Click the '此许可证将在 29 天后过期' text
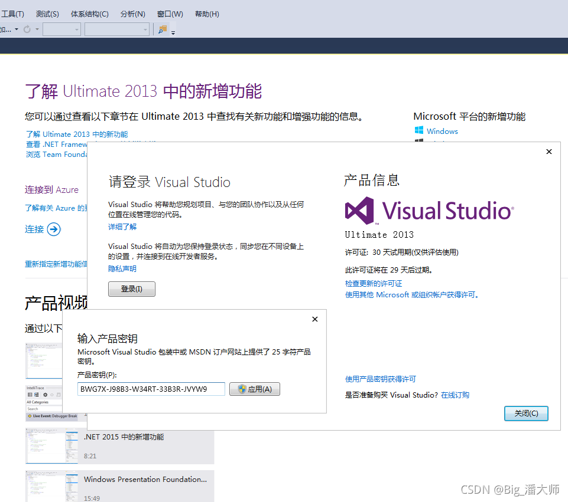This screenshot has width=568, height=502. click(389, 270)
